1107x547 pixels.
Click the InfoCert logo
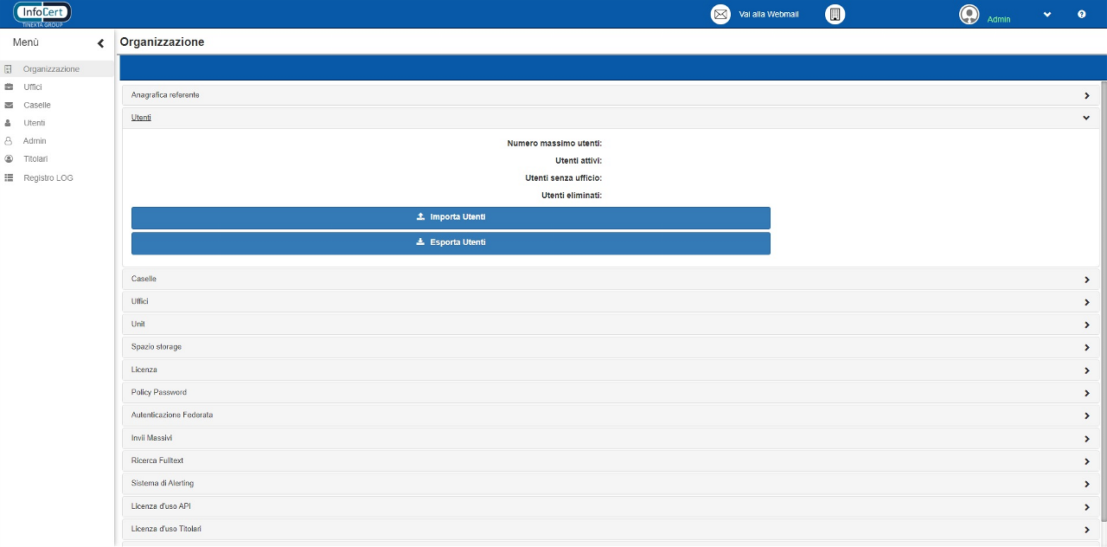coord(42,14)
